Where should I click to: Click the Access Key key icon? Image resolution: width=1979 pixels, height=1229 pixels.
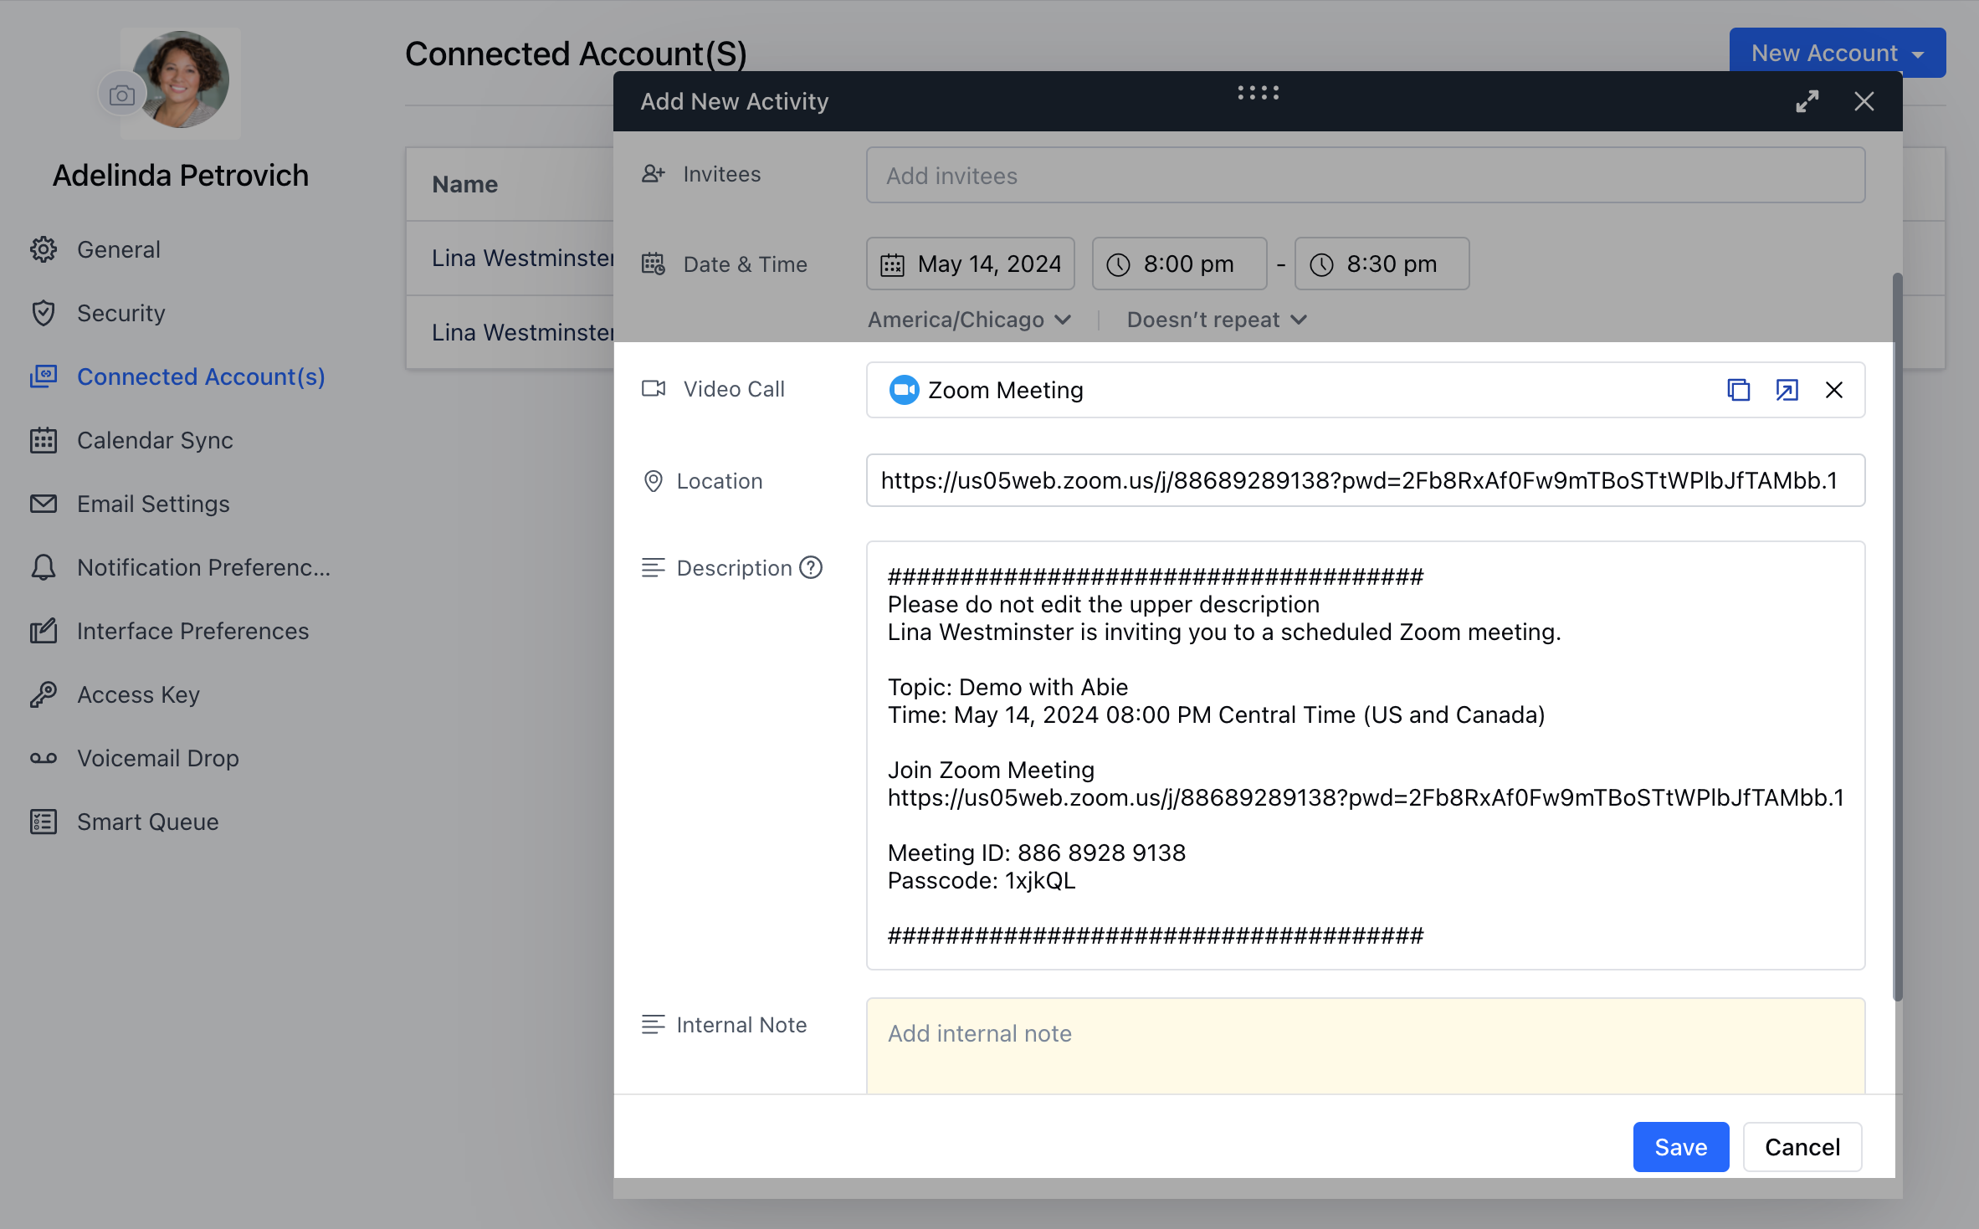44,694
